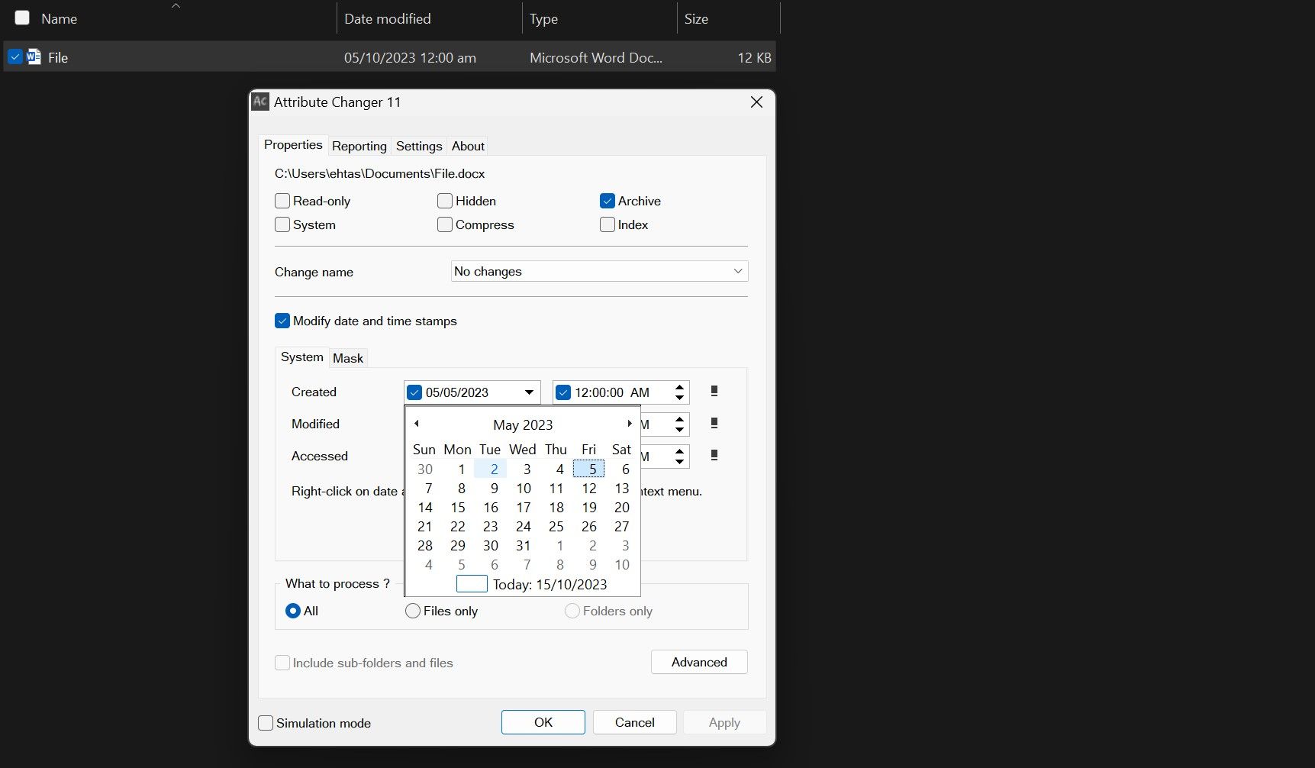The height and width of the screenshot is (768, 1315).
Task: Pick day 17 in the calendar
Action: pos(524,508)
